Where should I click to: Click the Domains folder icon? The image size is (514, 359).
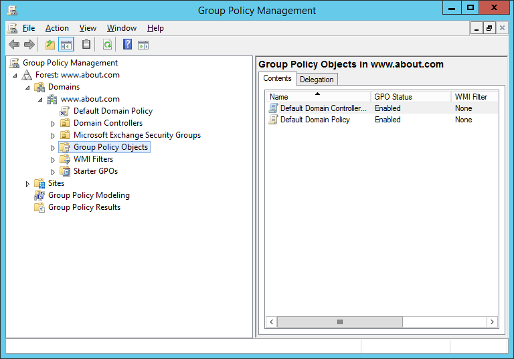[39, 87]
